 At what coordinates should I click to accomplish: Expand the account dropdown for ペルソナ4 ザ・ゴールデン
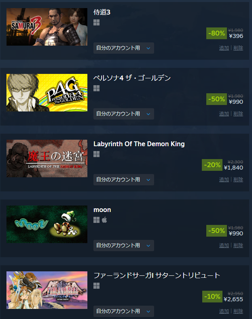tap(124, 114)
